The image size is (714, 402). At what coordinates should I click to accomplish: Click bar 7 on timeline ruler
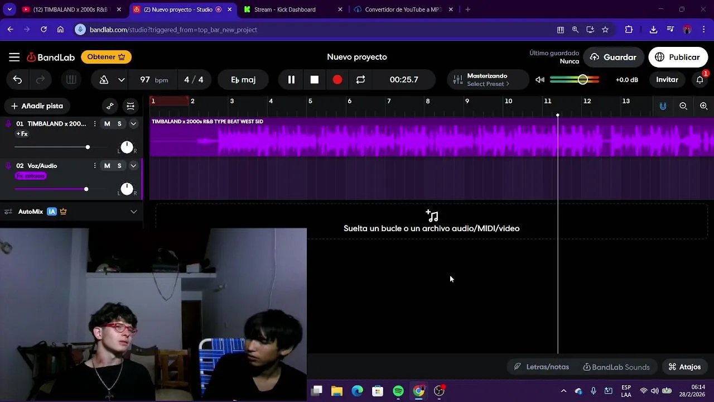(x=389, y=101)
